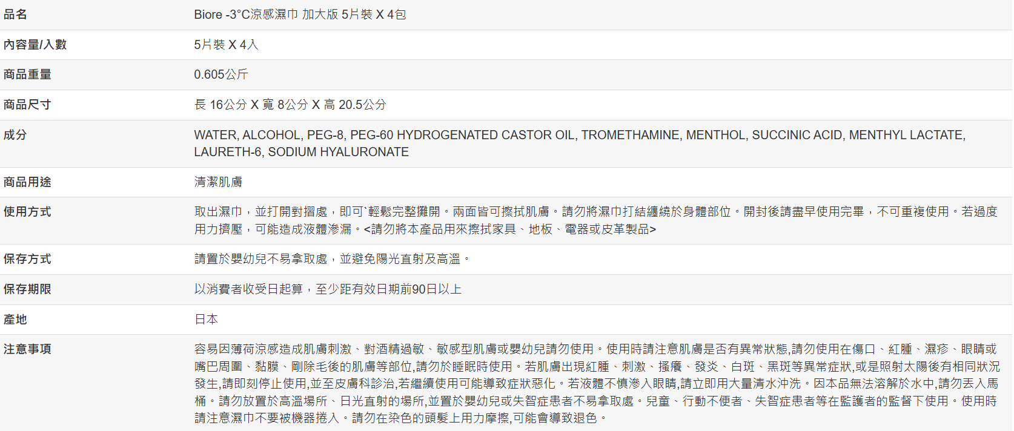The height and width of the screenshot is (431, 1014).
Task: Click the Biore -3°C涼感濕巾 product name text
Action: pos(300,15)
